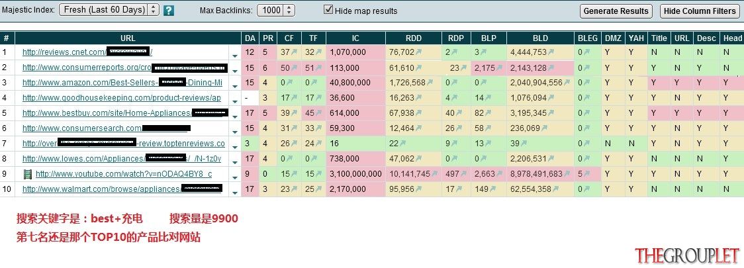Click the BLEG arrow icon beside 5
Viewport: 744px width, 268px height.
coord(586,174)
